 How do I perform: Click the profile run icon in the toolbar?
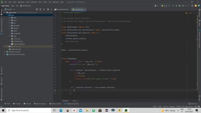183,6
